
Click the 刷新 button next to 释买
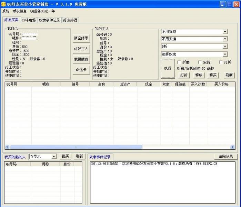229,75
